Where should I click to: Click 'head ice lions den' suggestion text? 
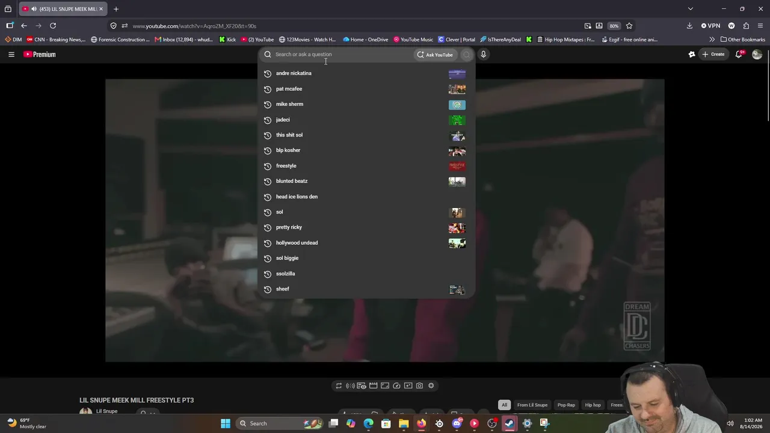297,197
